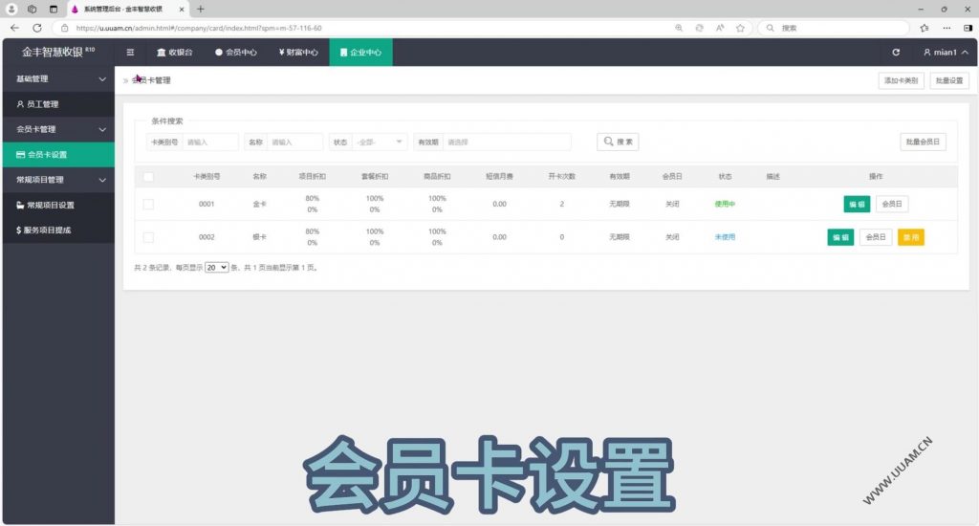Check the select-all checkbox in table header
The image size is (979, 526).
click(148, 177)
